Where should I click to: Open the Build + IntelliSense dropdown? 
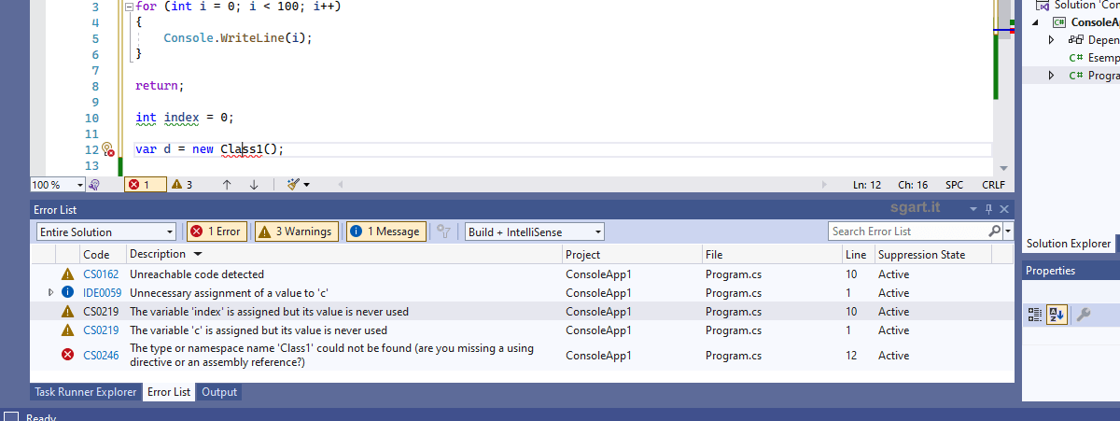(534, 232)
